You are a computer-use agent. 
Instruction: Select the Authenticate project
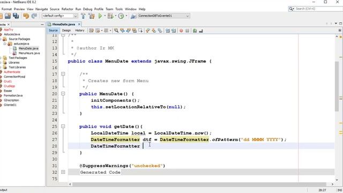pos(12,72)
